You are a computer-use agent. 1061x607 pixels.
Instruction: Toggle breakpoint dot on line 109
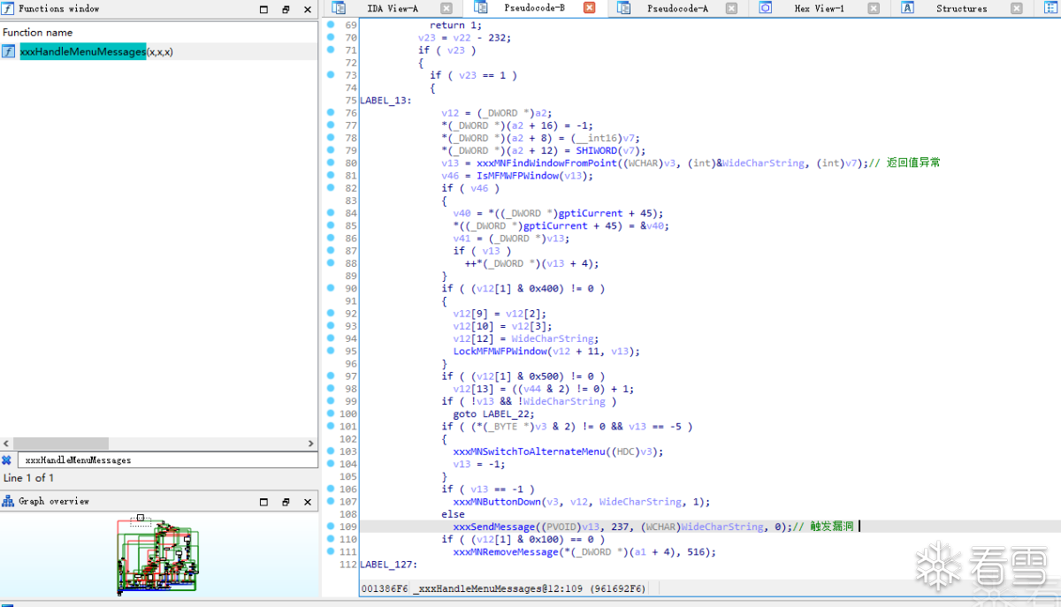coord(330,526)
